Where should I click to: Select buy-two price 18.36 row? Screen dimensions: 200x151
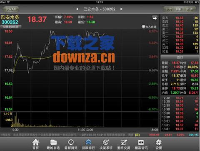coord(180,41)
